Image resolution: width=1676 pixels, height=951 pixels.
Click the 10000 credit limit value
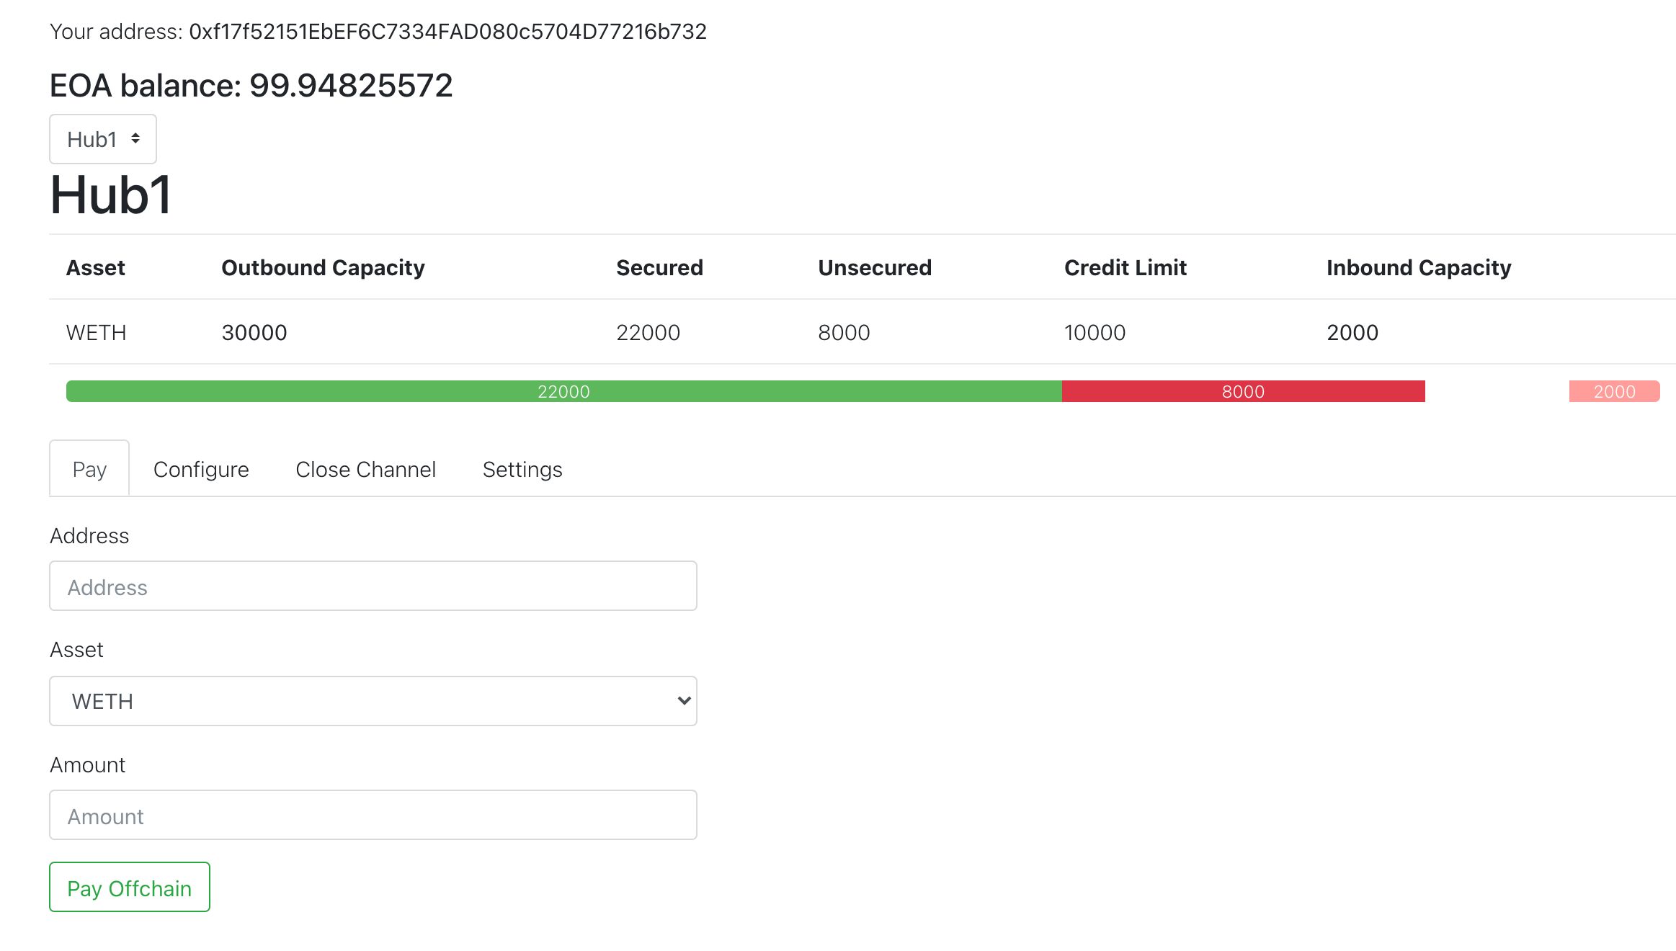coord(1095,332)
